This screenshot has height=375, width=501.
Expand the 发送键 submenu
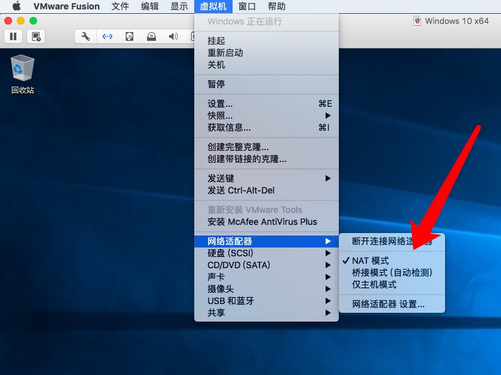point(267,178)
